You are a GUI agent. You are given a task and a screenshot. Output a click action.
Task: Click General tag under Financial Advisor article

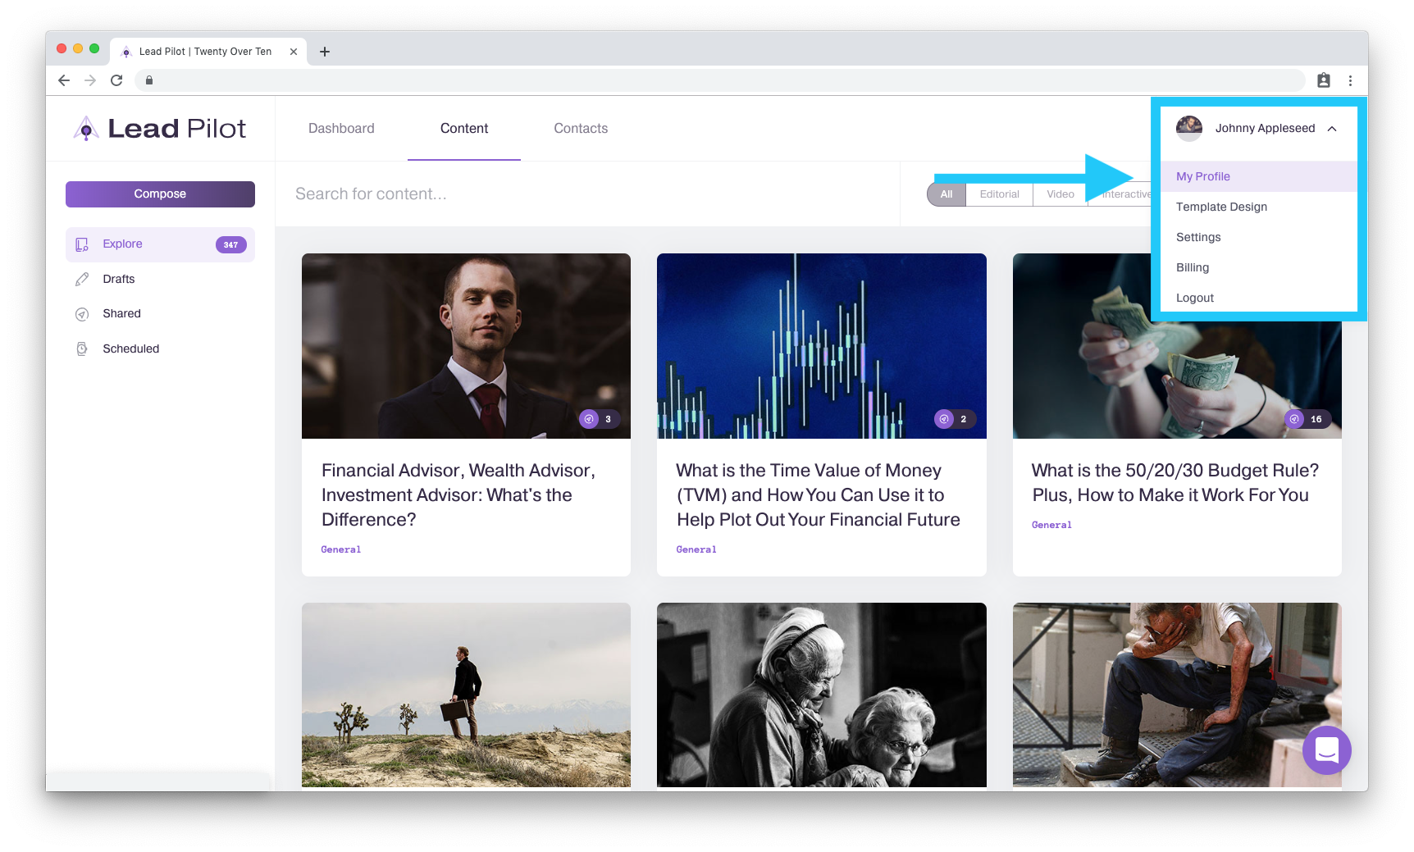point(341,549)
